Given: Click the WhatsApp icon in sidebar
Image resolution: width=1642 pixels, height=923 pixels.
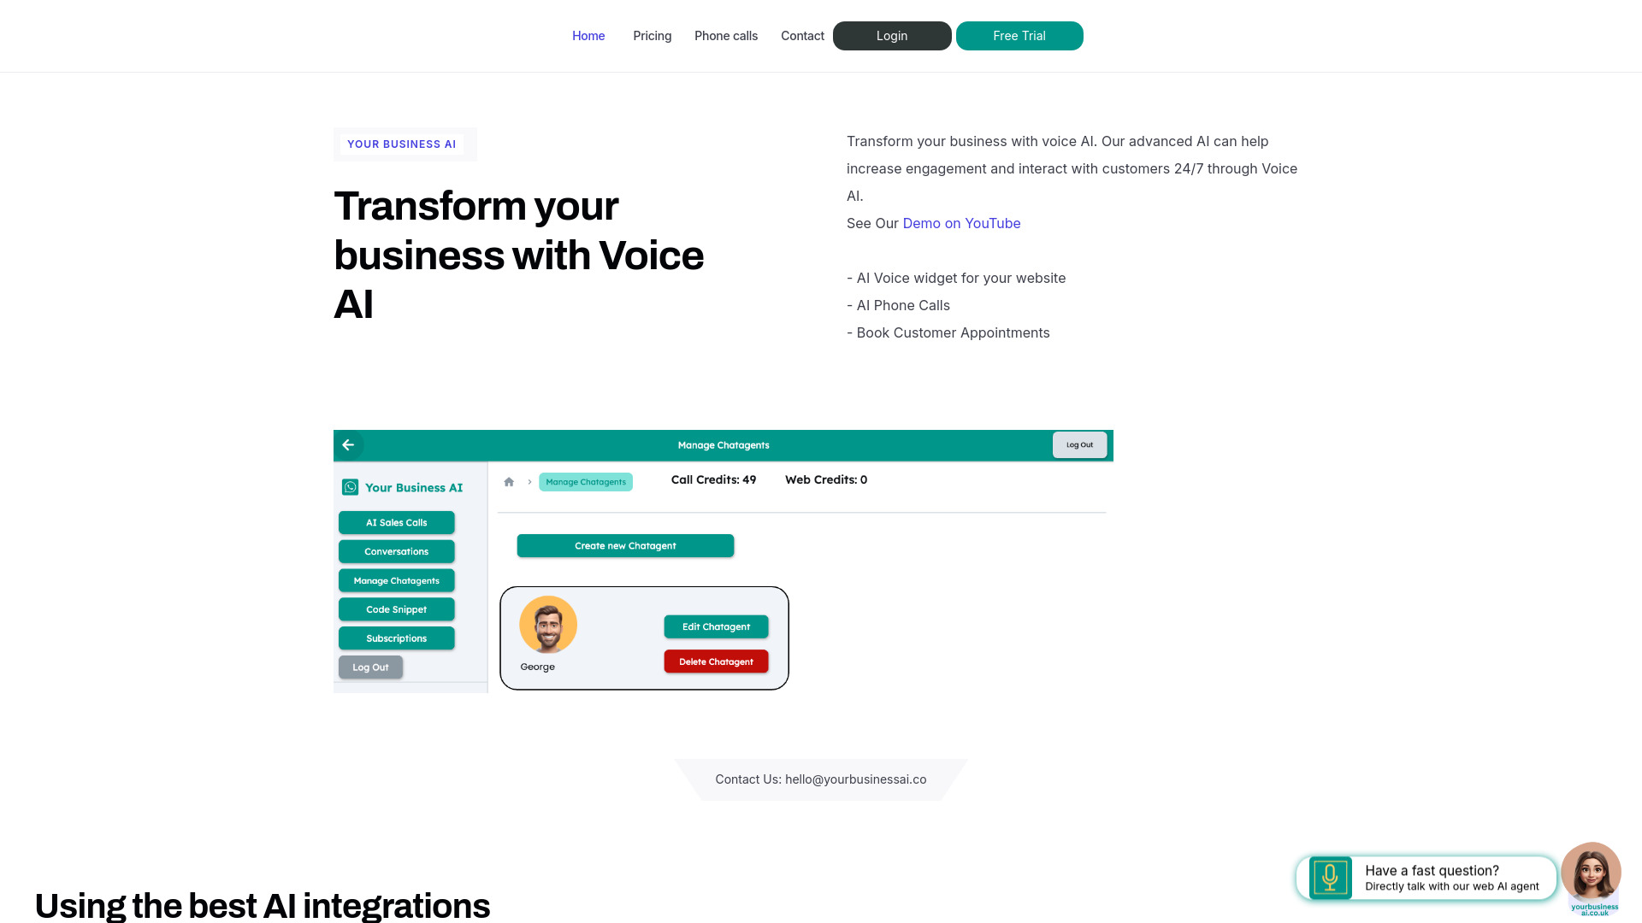Looking at the screenshot, I should [350, 487].
